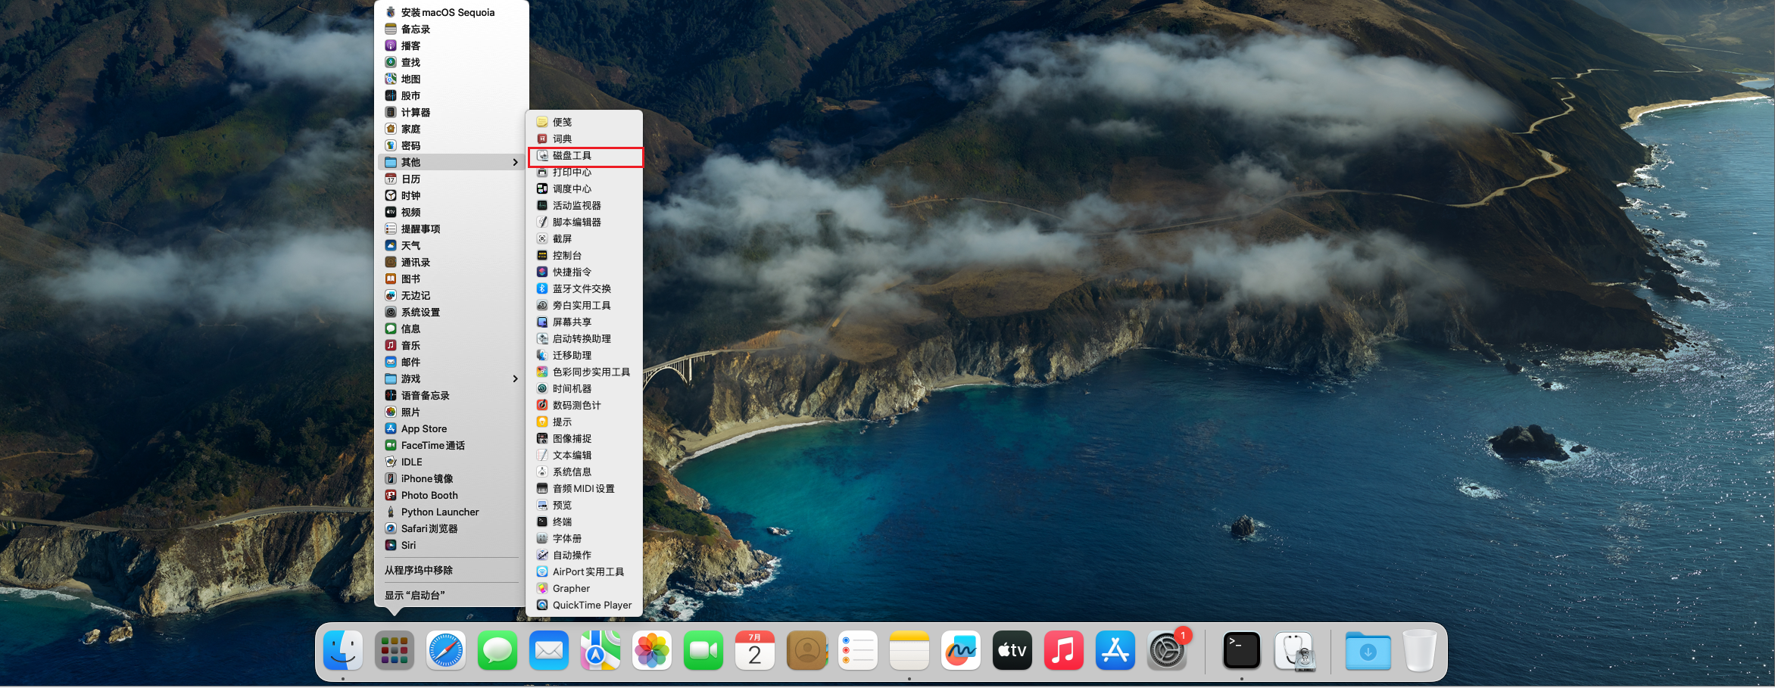Screen dimensions: 1775x688
Task: Select QuickTime Player in submenu
Action: 585,606
